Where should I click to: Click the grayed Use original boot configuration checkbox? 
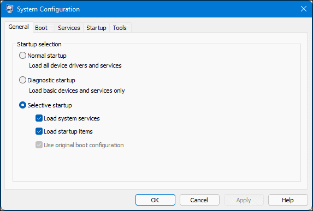(39, 145)
